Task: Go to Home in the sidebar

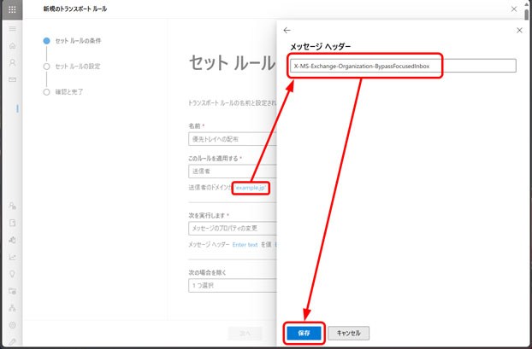Action: tap(12, 46)
